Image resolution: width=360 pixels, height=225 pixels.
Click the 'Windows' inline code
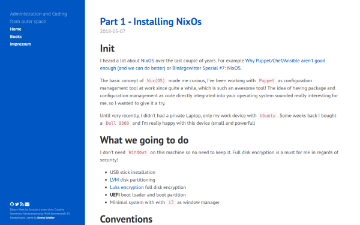(137, 152)
